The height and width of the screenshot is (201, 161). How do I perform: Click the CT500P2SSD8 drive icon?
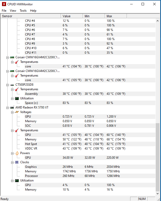click(x=12, y=85)
